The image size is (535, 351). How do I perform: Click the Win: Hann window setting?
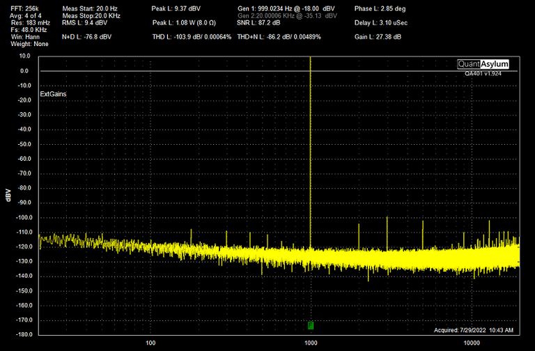point(24,36)
